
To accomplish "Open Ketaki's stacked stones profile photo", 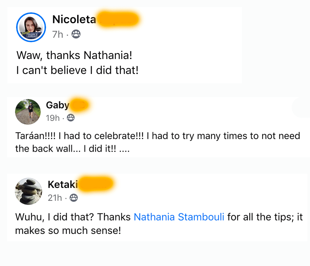I will [28, 191].
